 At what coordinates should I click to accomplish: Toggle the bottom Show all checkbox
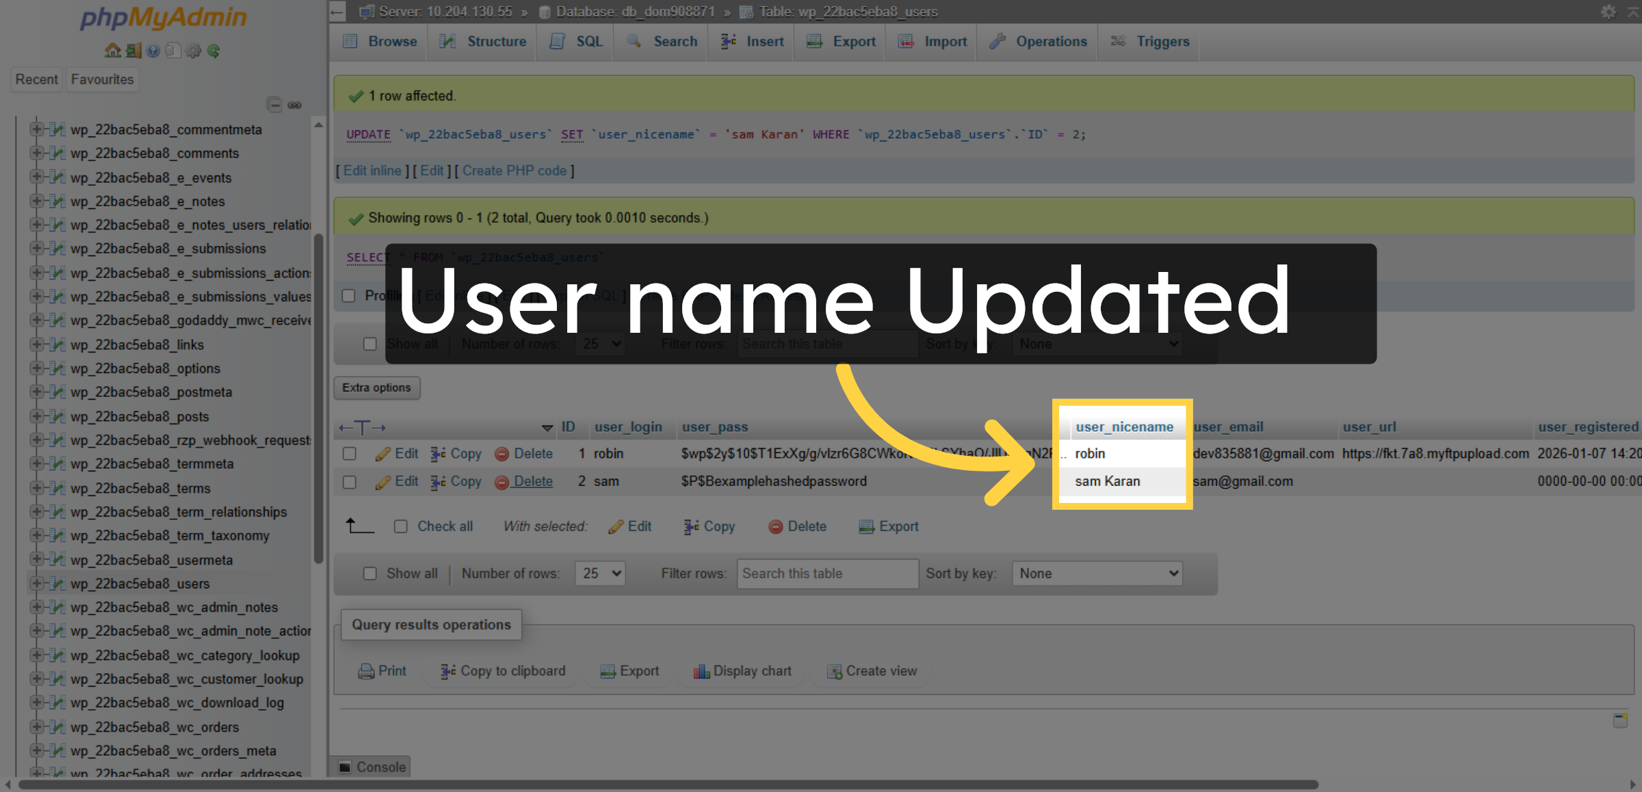coord(370,573)
